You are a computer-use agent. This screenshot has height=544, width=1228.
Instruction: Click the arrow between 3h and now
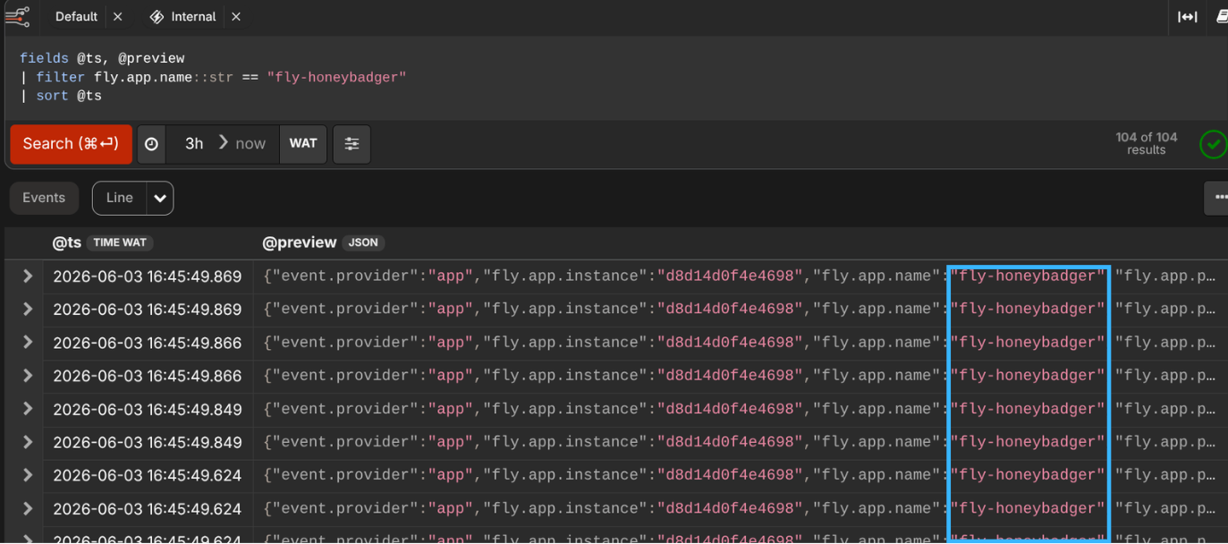pyautogui.click(x=223, y=143)
